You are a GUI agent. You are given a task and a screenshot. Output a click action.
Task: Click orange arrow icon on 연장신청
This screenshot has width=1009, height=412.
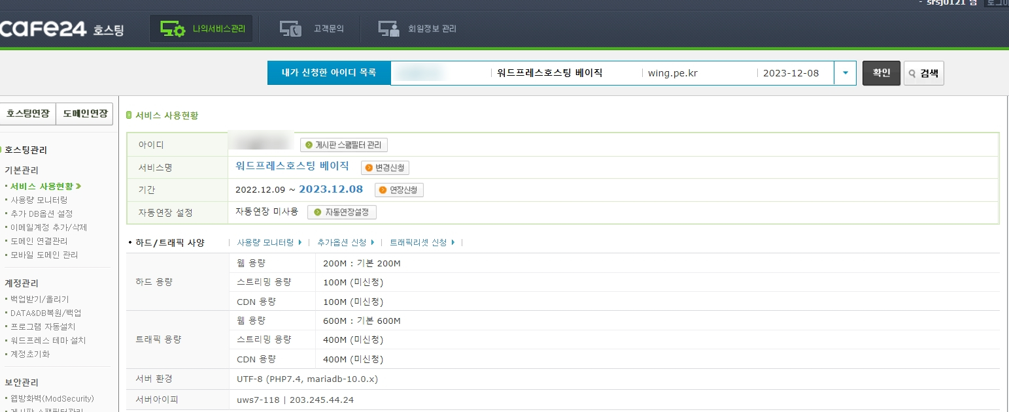(383, 190)
